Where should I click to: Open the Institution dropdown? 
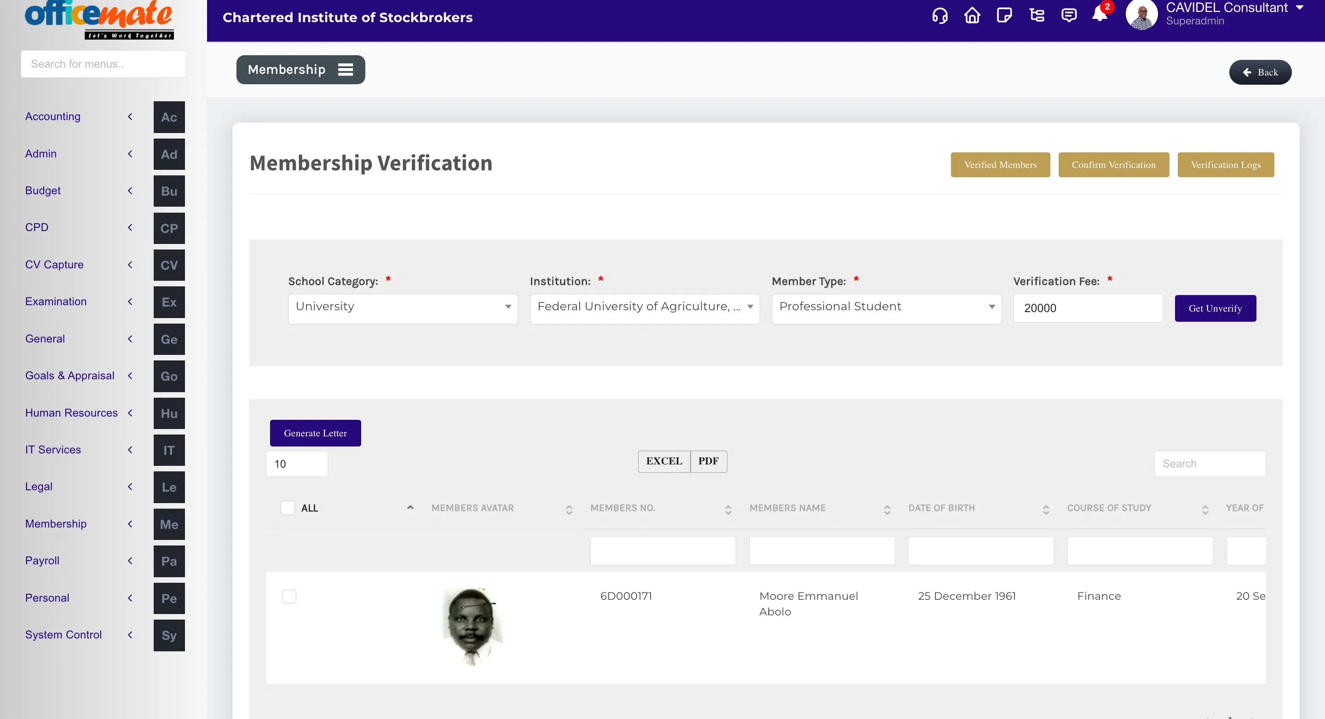coord(645,309)
